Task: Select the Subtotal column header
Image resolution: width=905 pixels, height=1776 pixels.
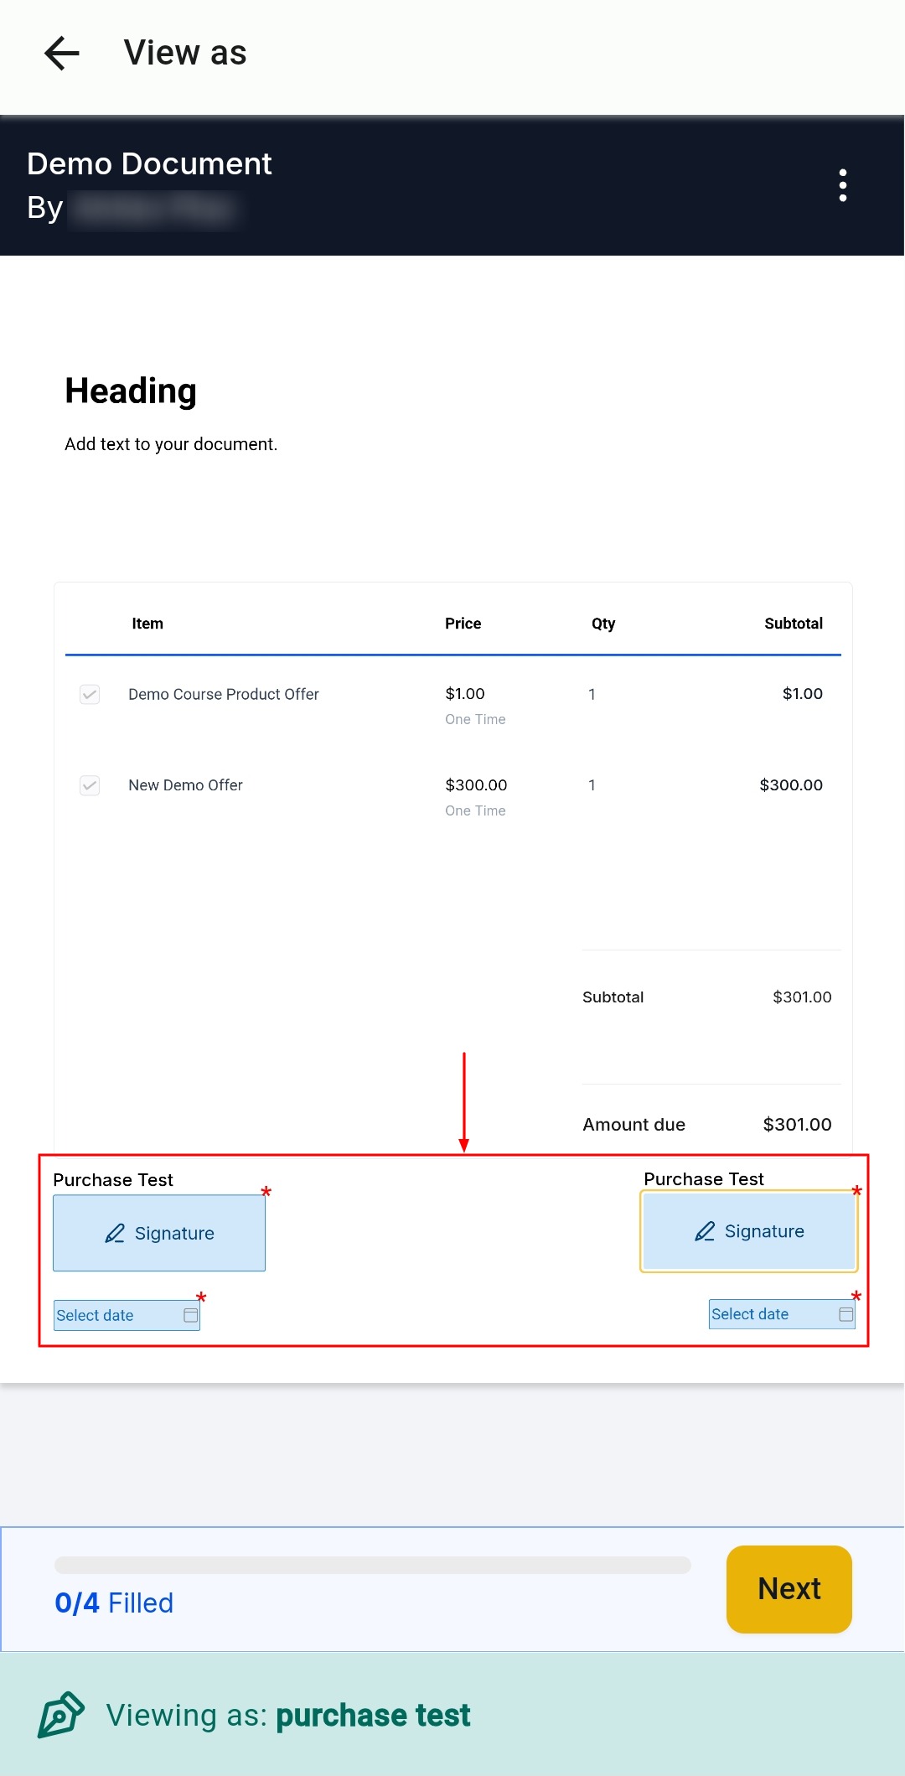Action: tap(793, 624)
